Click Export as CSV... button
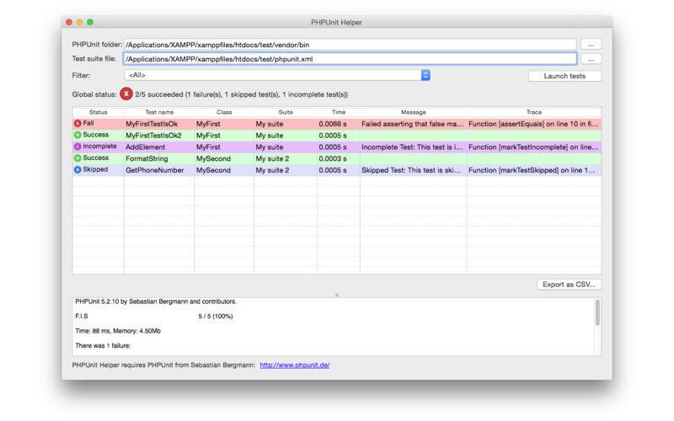This screenshot has width=674, height=421. point(569,285)
